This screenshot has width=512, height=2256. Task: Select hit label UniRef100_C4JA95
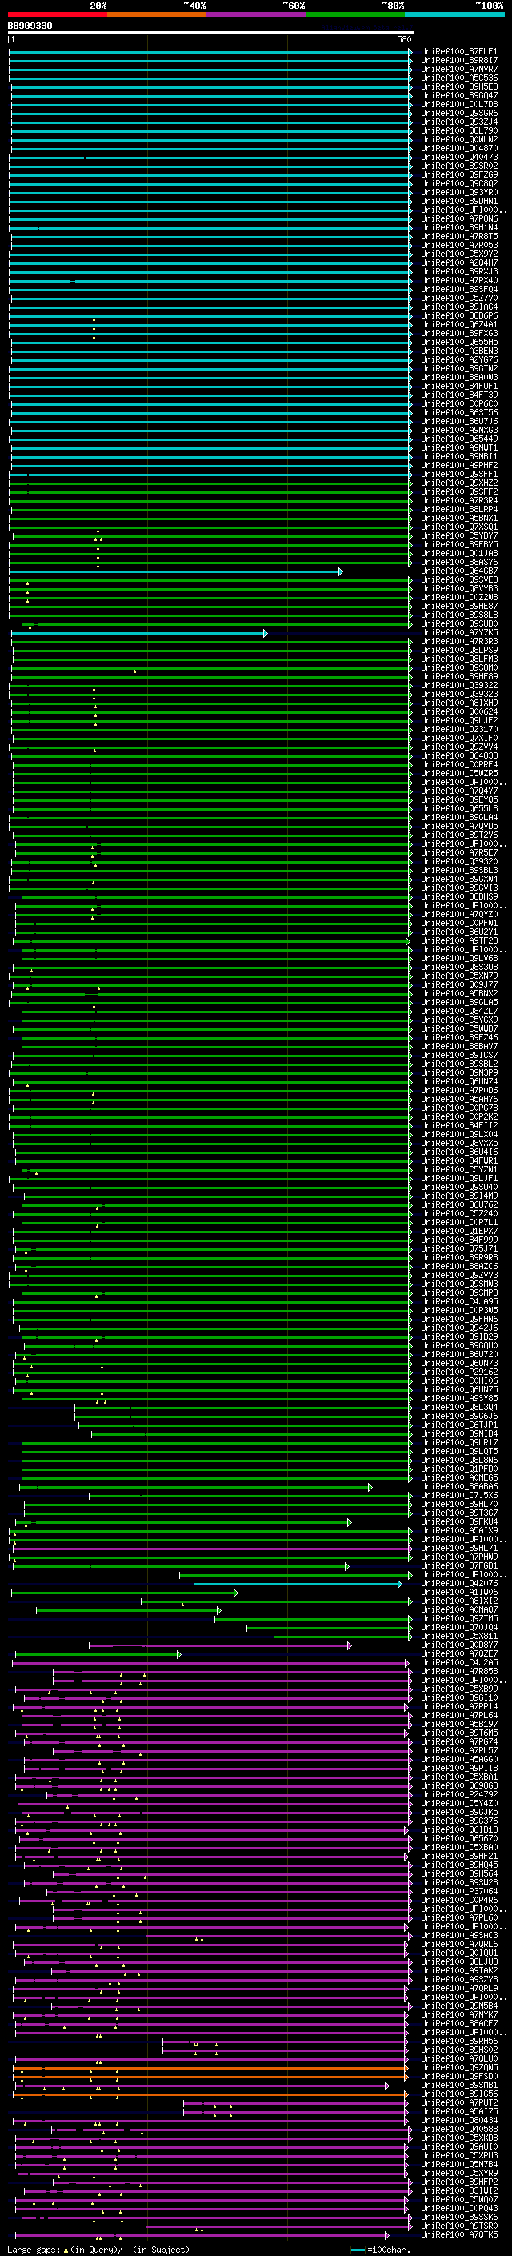pos(458,1301)
